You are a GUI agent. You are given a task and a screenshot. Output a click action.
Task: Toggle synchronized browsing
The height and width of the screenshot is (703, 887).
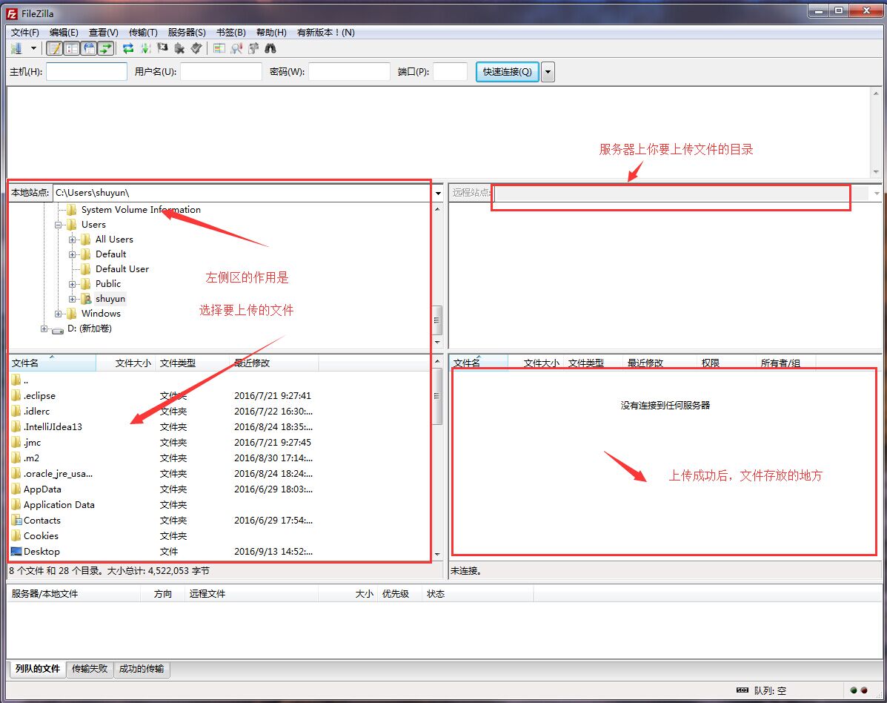click(253, 49)
